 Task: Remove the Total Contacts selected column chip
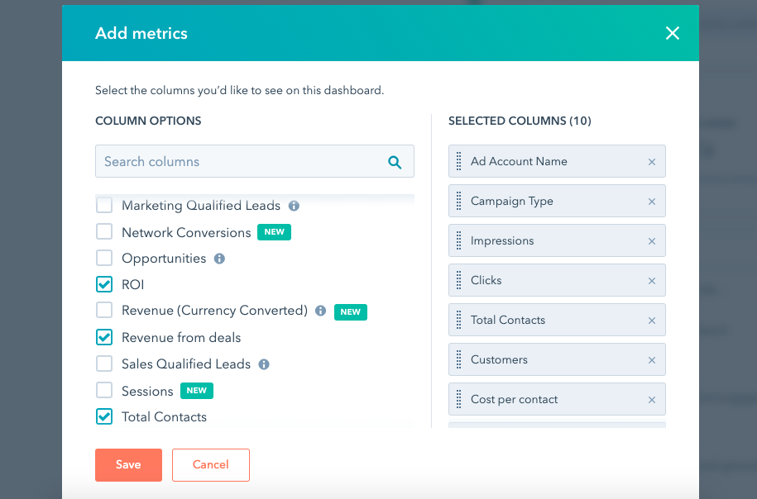[x=652, y=321]
